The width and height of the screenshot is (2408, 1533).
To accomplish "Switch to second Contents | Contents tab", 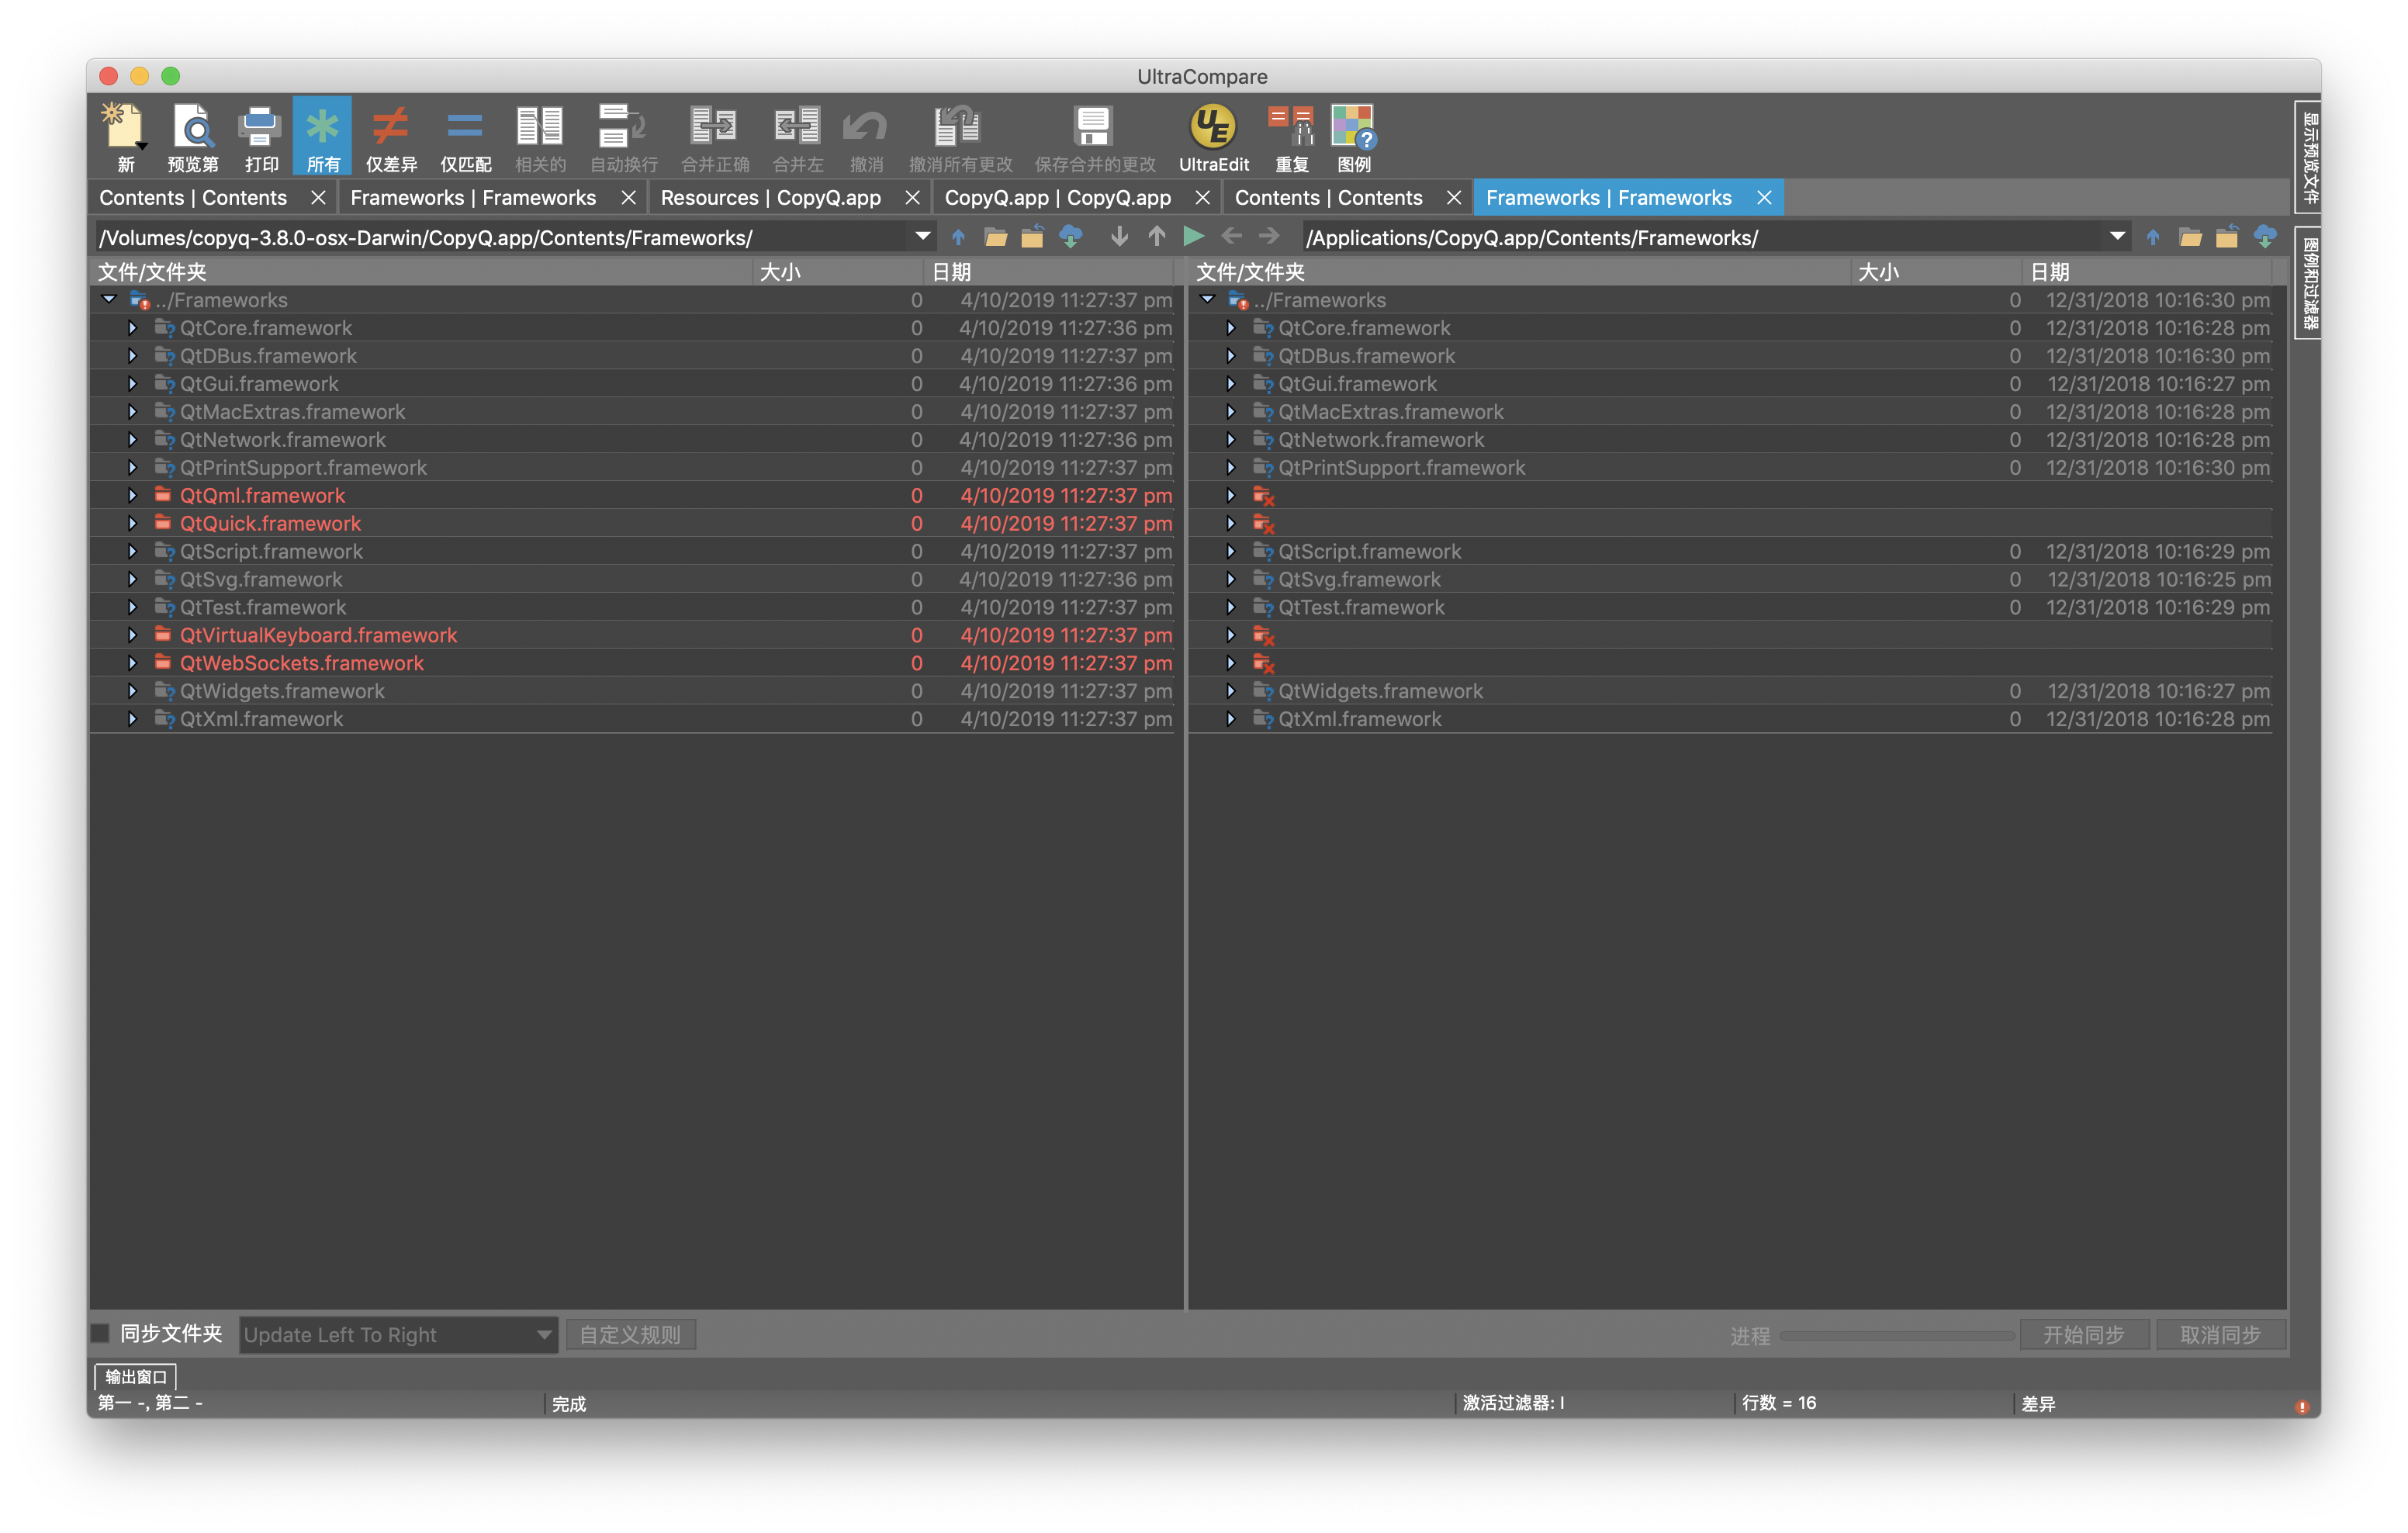I will [x=1328, y=197].
